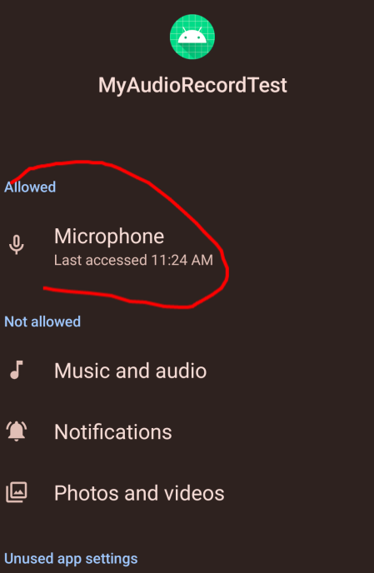Open Photos and videos permission
This screenshot has height=573, width=374.
point(187,492)
